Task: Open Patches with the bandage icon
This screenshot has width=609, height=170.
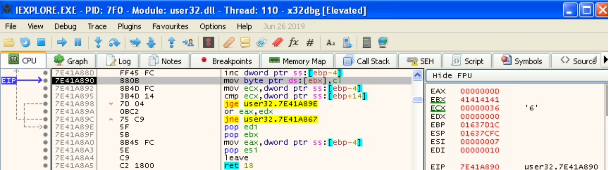Action: pos(229,42)
